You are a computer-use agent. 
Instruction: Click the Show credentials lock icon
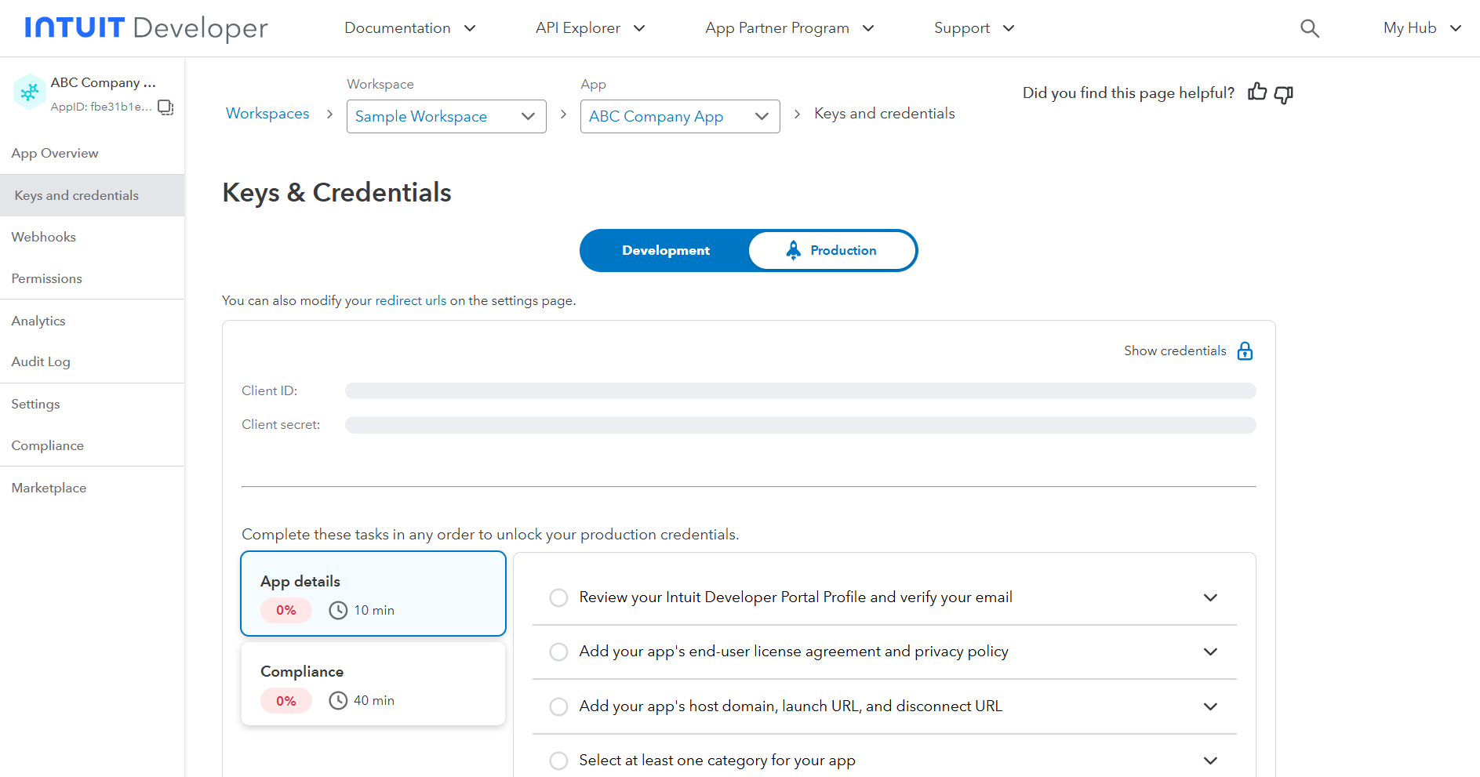coord(1245,351)
